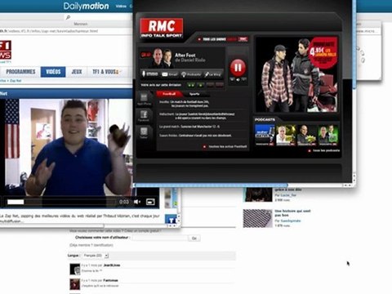Lower volume with icon left of RMC speaker

pyautogui.click(x=232, y=79)
